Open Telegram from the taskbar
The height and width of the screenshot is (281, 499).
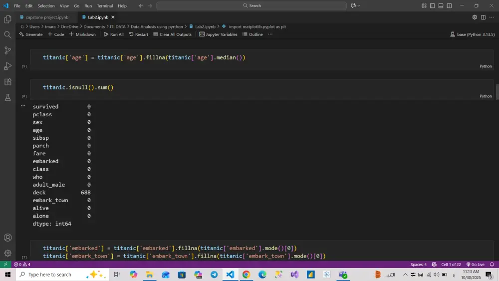click(214, 275)
